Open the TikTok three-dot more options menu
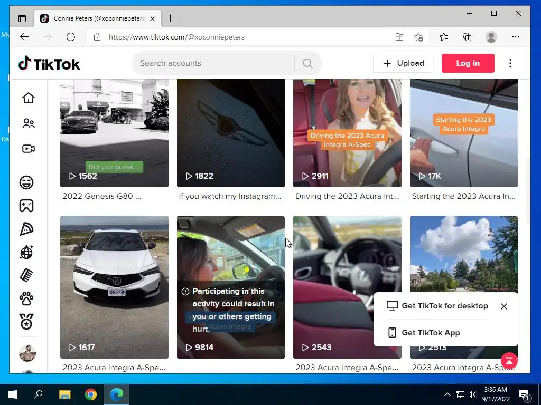This screenshot has width=541, height=405. [x=510, y=63]
